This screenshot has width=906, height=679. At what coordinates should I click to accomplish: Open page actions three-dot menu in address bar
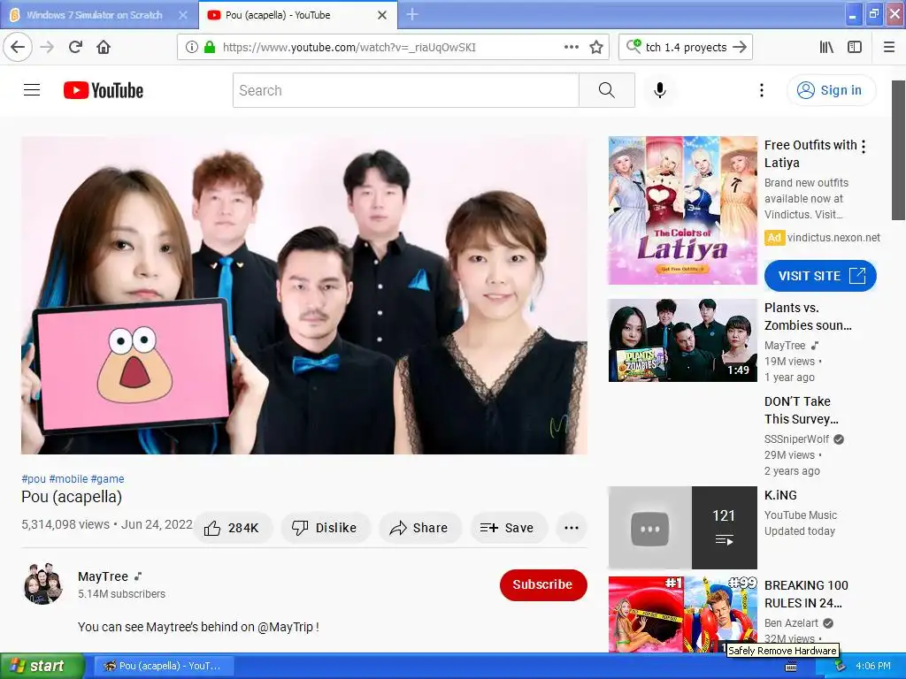tap(572, 47)
